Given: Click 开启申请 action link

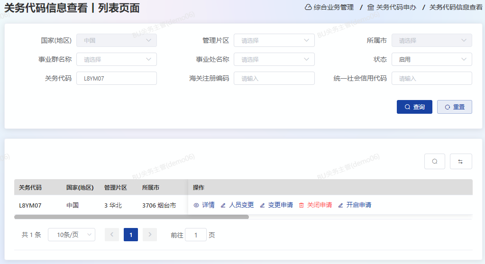Looking at the screenshot, I should click(359, 205).
